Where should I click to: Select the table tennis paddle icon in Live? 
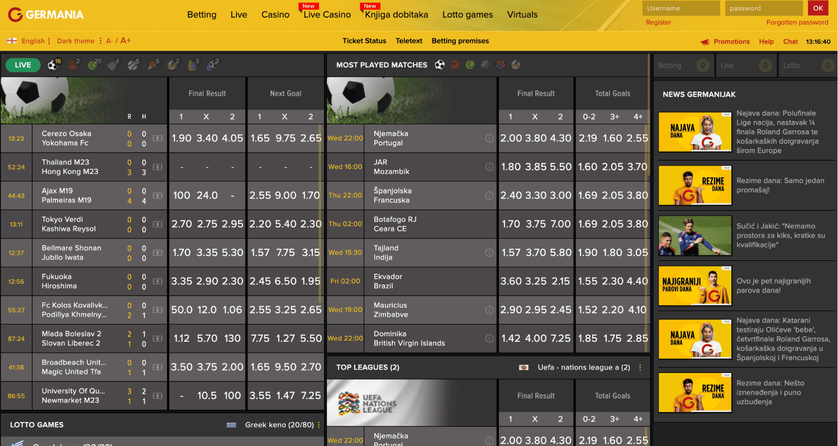[x=153, y=65]
